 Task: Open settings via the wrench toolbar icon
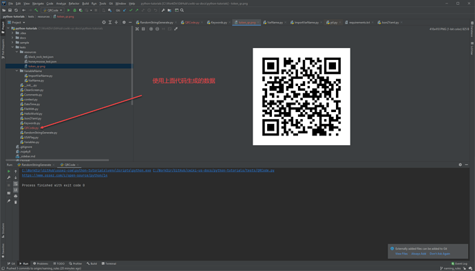point(163,10)
